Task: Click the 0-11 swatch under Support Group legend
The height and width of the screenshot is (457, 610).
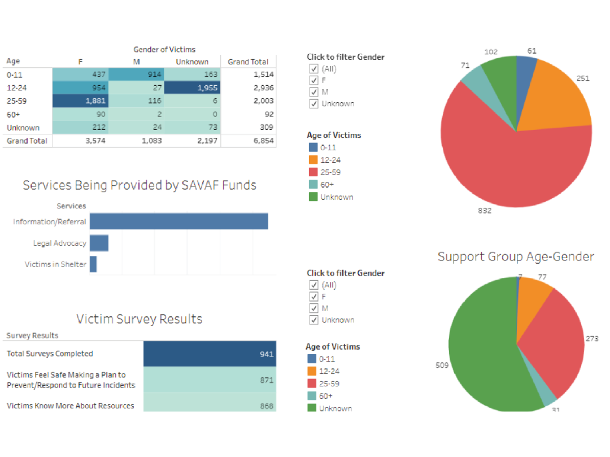Action: 313,359
